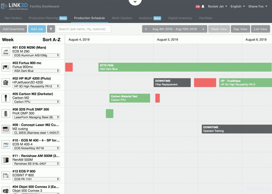Click the Add Job button
Viewport: 272px width, 194px height.
tap(37, 29)
